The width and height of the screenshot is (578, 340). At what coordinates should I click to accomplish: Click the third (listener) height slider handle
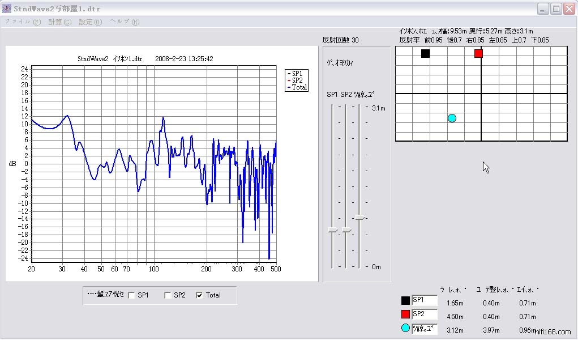click(359, 217)
